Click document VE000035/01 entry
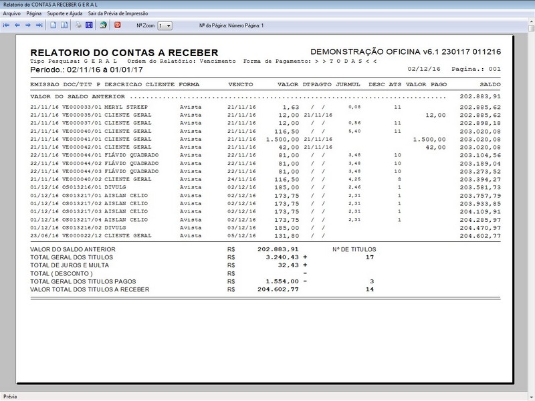Viewport: 535px width, 401px height. click(82, 115)
